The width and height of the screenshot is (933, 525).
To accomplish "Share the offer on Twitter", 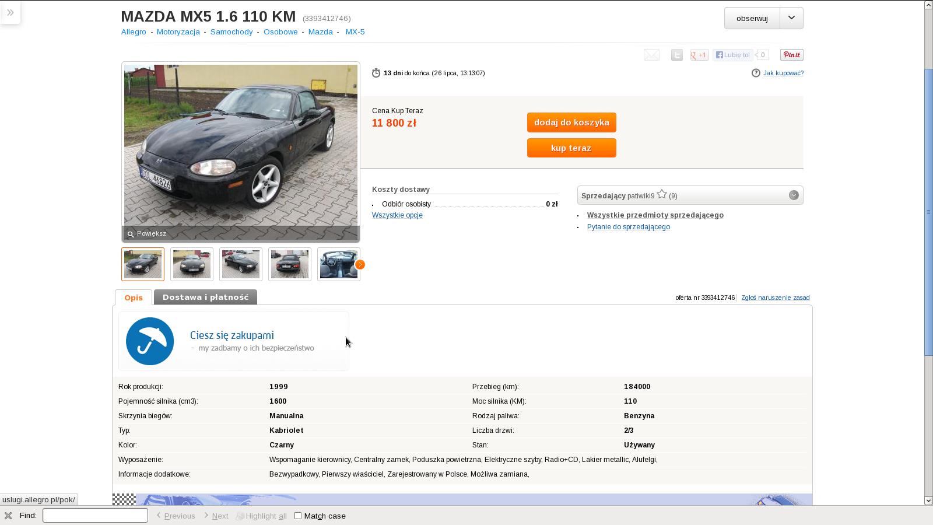I will (x=676, y=55).
